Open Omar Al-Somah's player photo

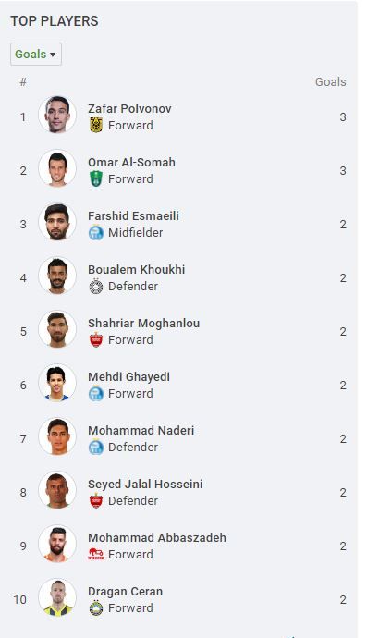point(57,168)
